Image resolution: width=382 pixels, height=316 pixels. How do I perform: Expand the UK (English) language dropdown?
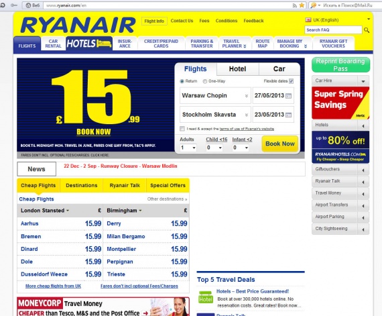[x=369, y=19]
